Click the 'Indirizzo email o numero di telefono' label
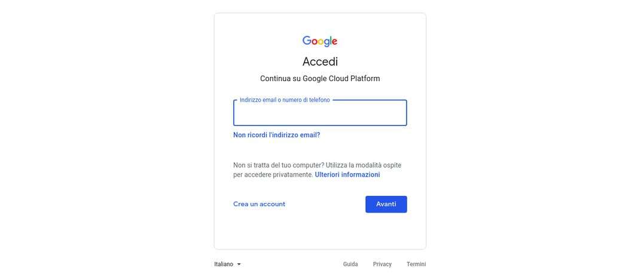The height and width of the screenshot is (277, 638). pyautogui.click(x=285, y=100)
